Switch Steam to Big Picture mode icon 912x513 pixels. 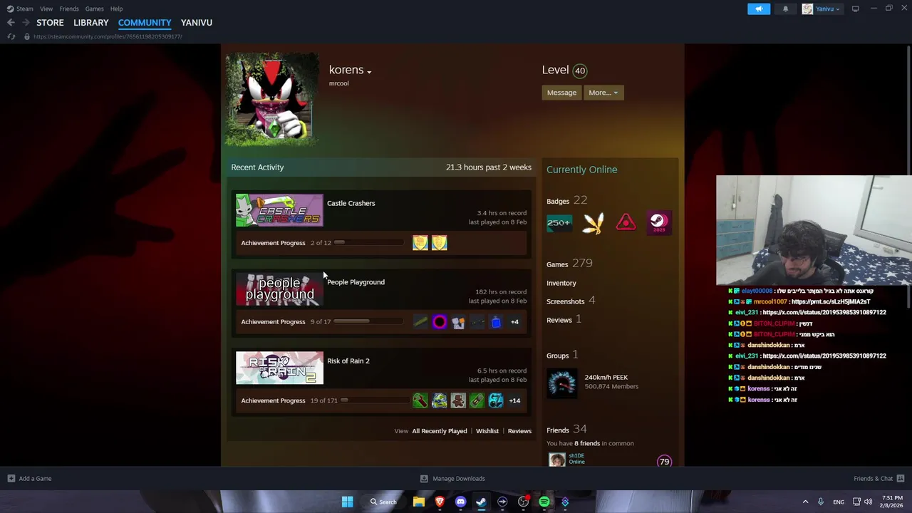[855, 9]
